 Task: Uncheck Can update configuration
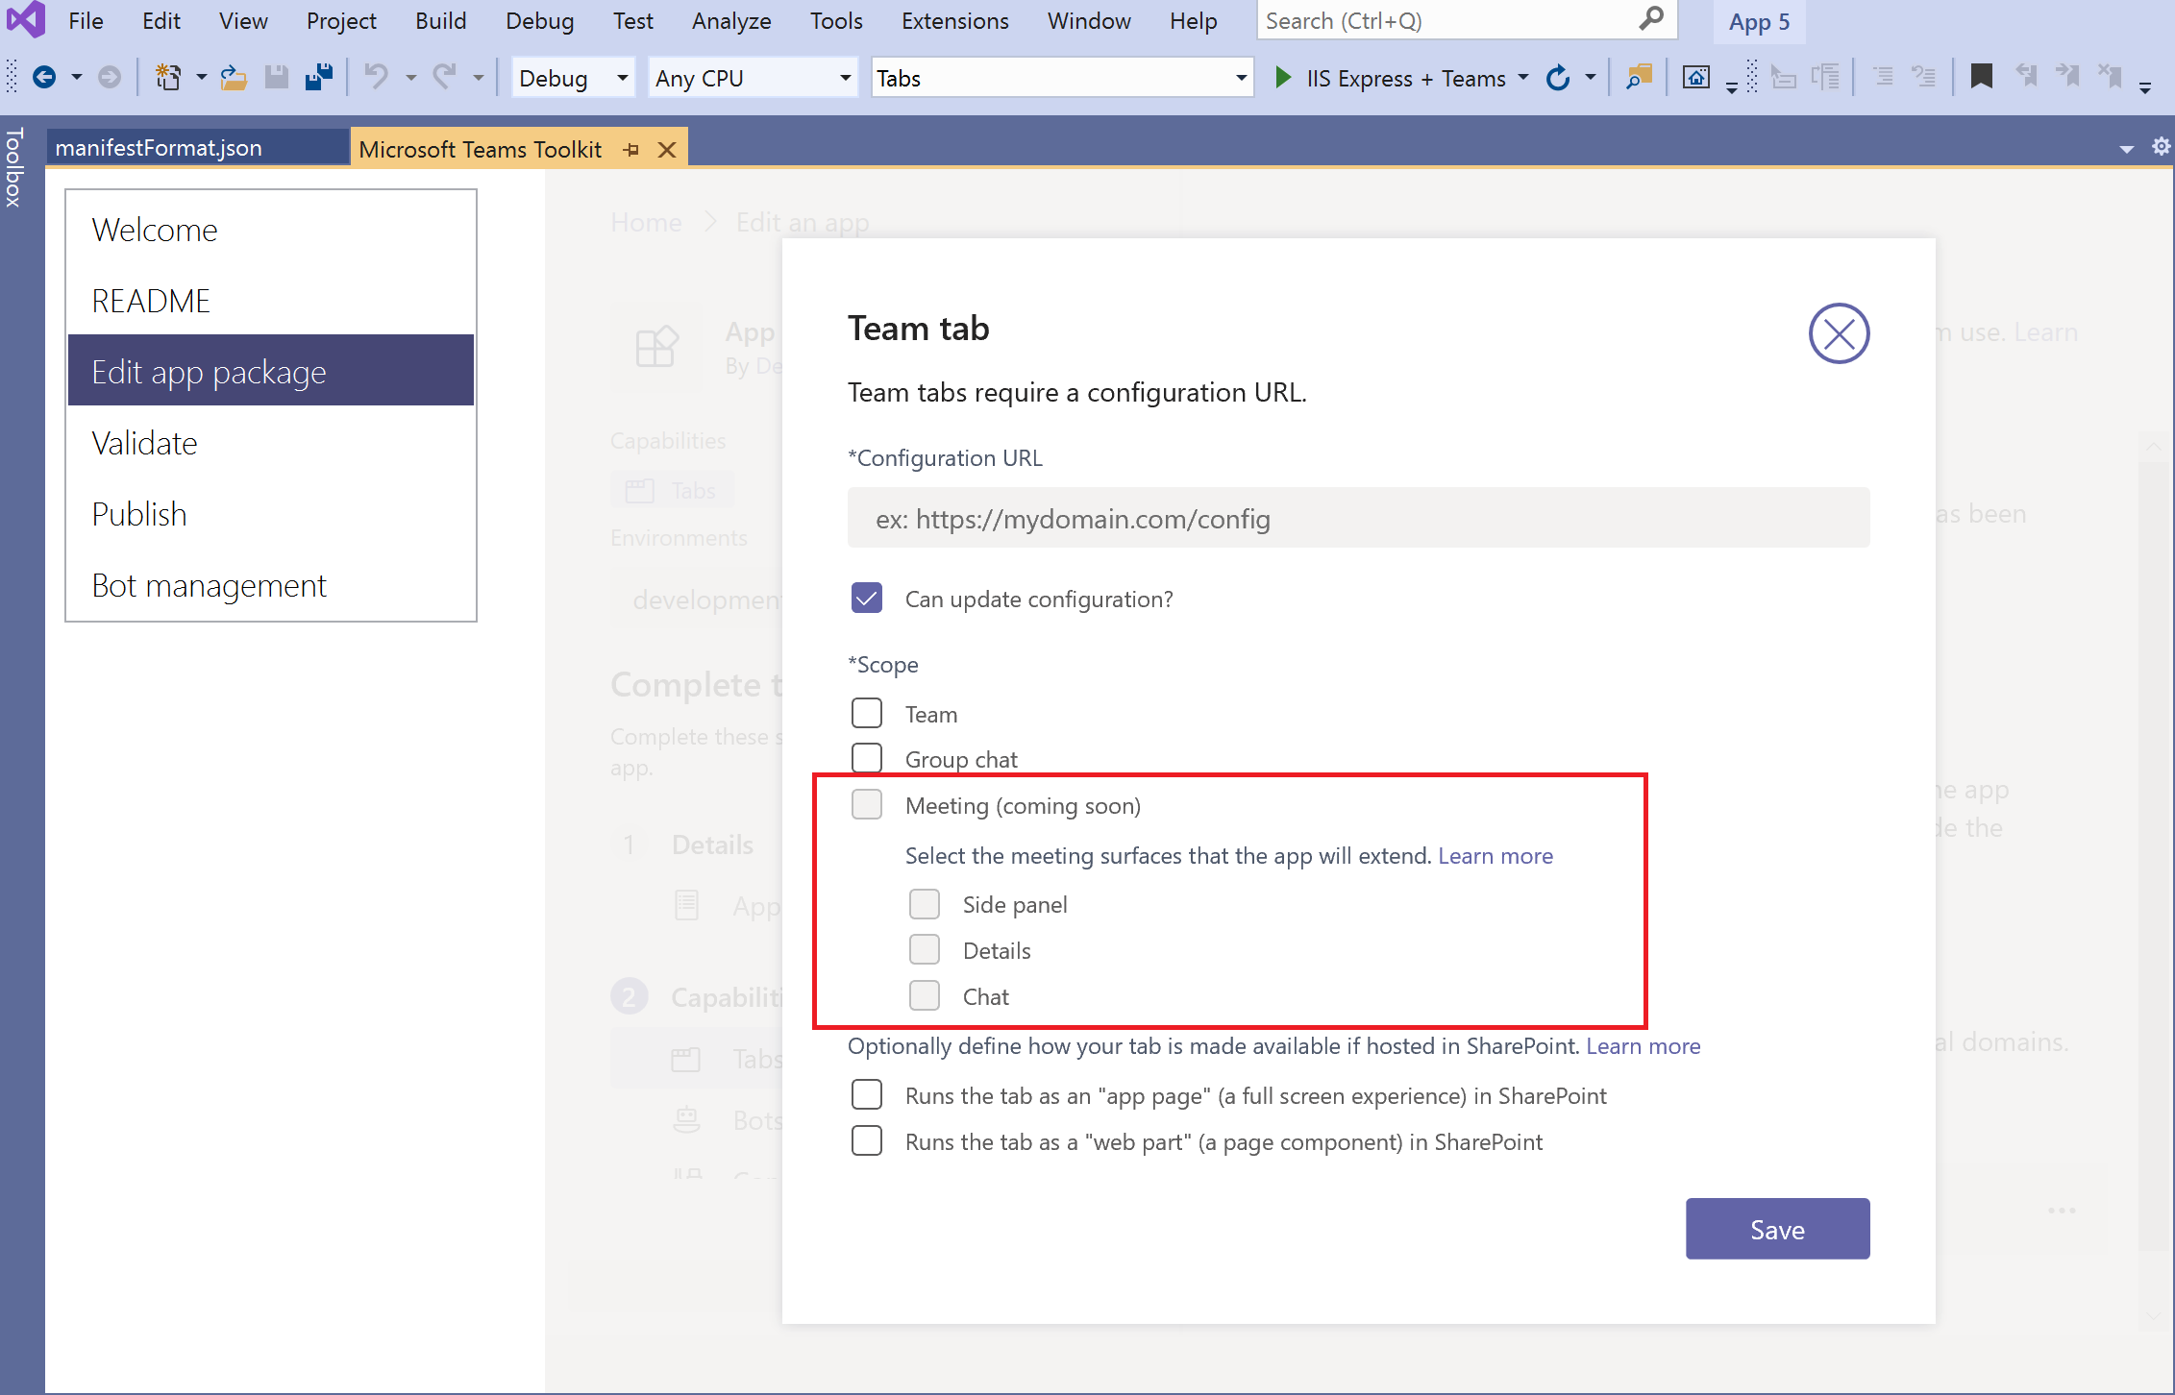pos(866,598)
